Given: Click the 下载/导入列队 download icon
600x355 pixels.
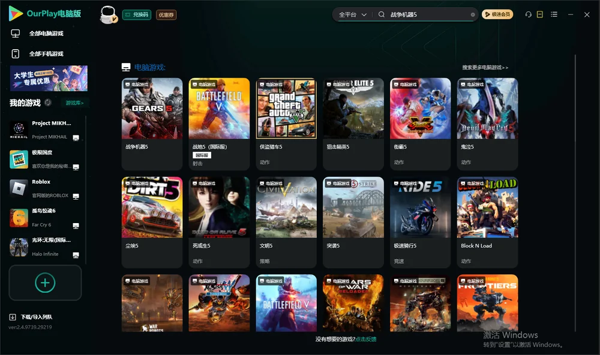Looking at the screenshot, I should pyautogui.click(x=13, y=317).
